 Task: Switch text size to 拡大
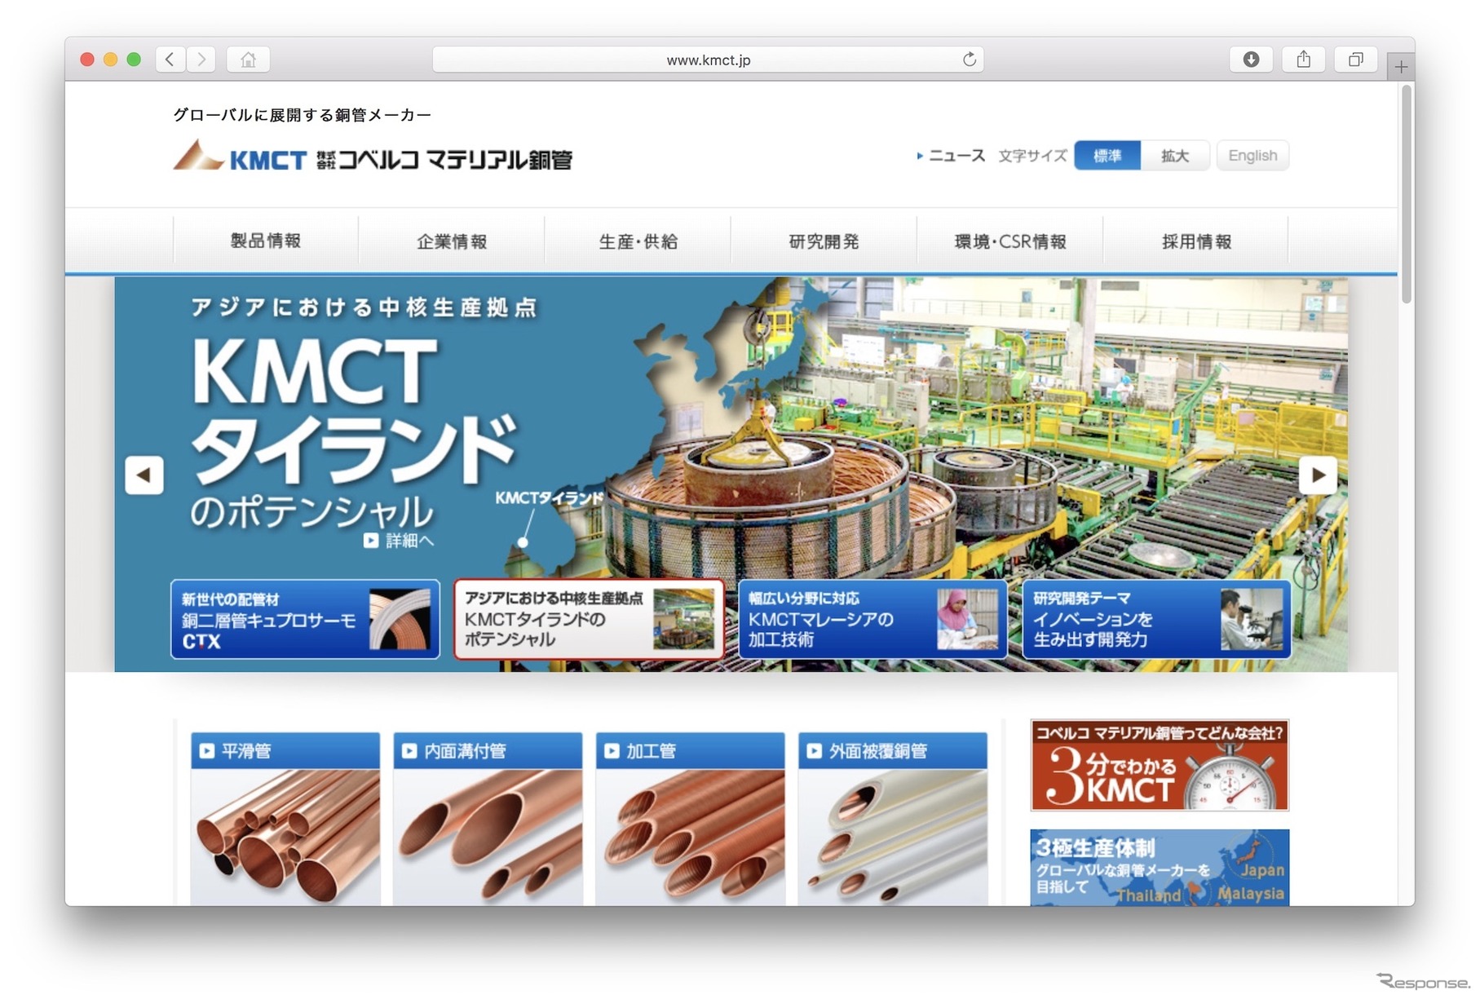tap(1176, 155)
